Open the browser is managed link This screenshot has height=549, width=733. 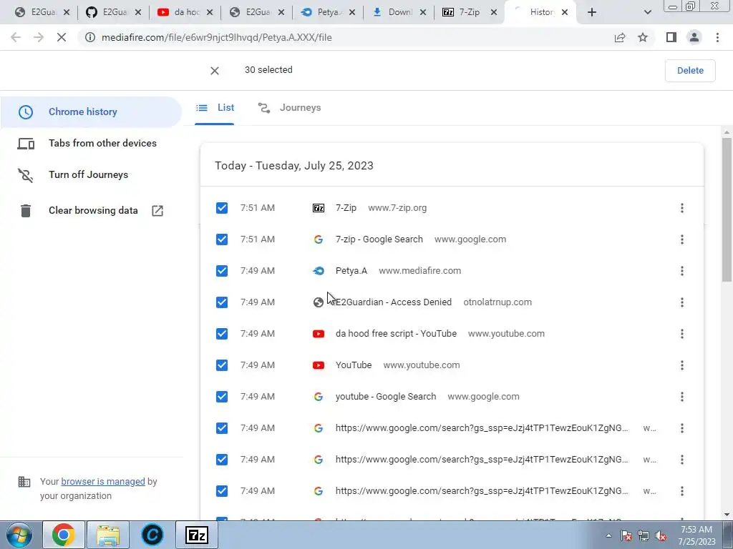pyautogui.click(x=103, y=481)
